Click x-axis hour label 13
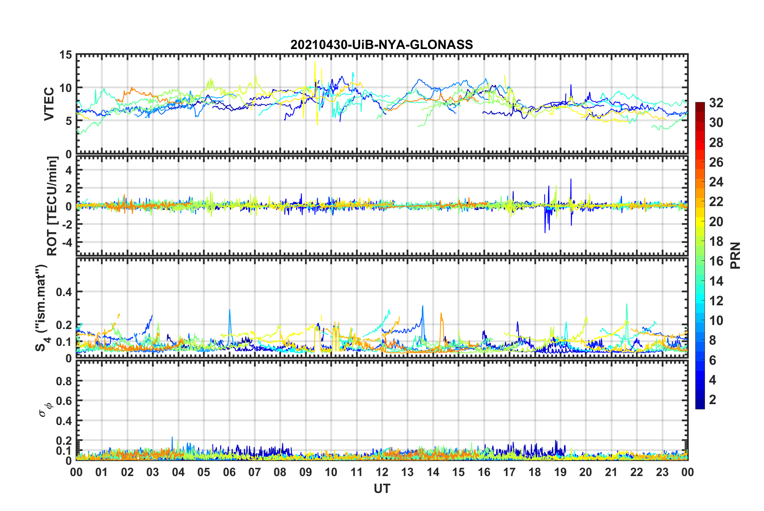Image resolution: width=764 pixels, height=511 pixels. pos(407,472)
